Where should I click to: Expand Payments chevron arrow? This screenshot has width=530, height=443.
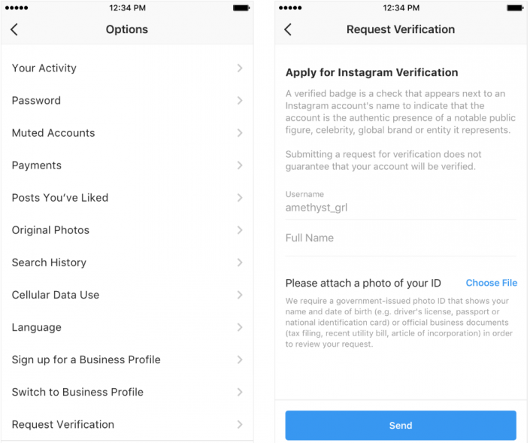(239, 165)
